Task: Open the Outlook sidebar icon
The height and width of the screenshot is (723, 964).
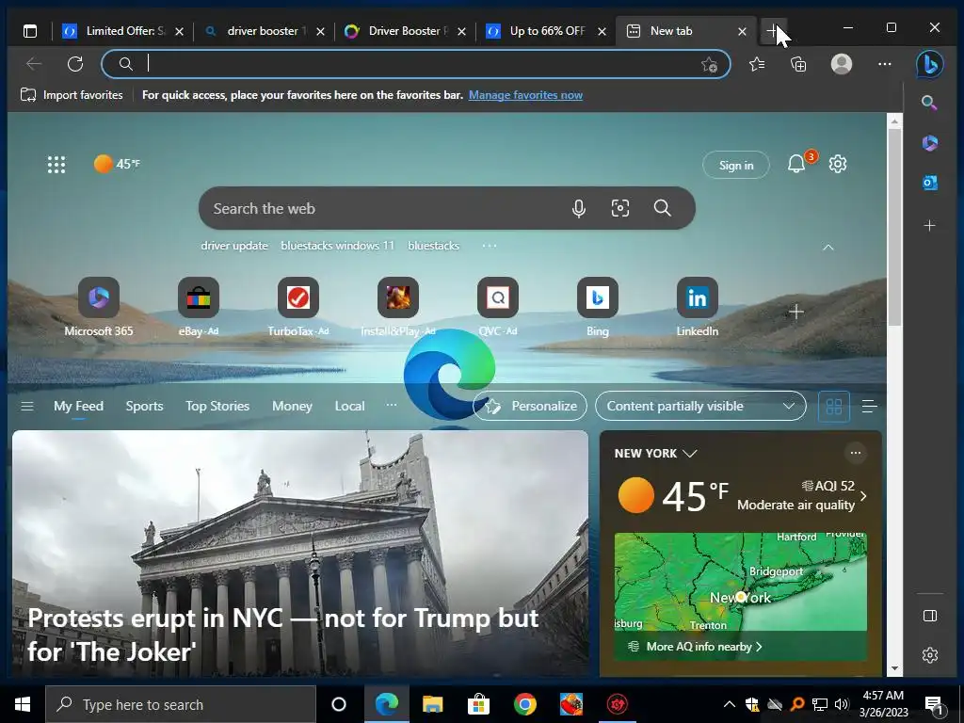Action: point(929,183)
